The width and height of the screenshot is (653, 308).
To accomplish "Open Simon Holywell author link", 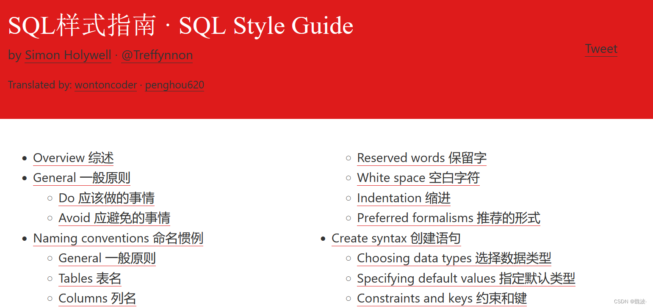I will 68,55.
